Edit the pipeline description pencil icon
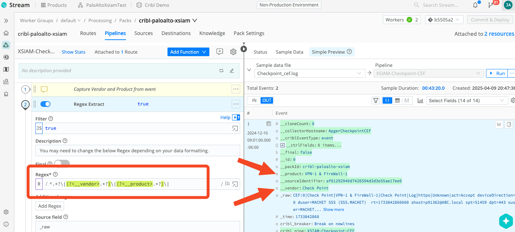This screenshot has width=515, height=232. 232,71
